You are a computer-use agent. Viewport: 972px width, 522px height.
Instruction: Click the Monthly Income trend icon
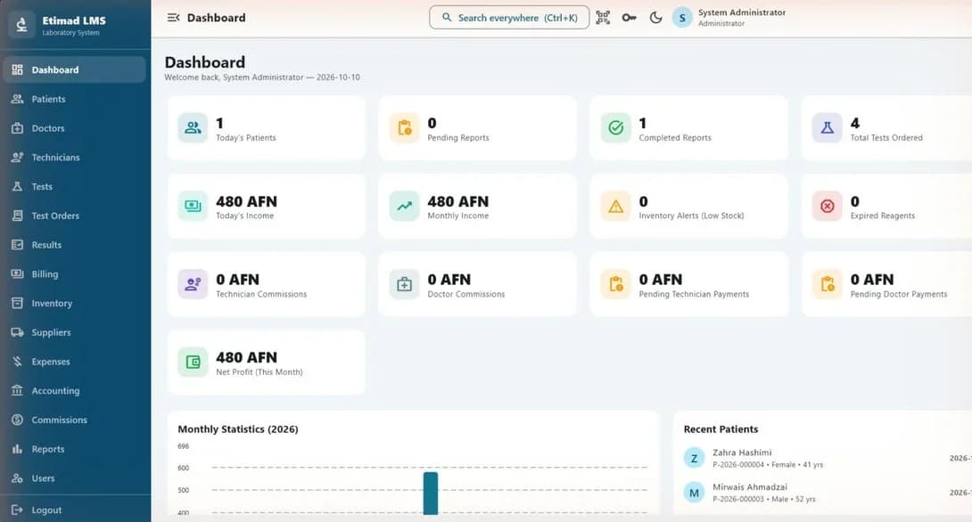404,206
